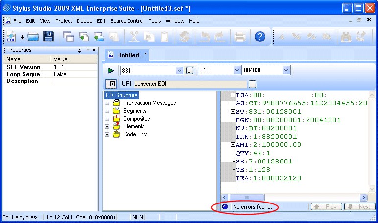378x223 pixels.
Task: Pin the Properties panel
Action: coord(80,50)
